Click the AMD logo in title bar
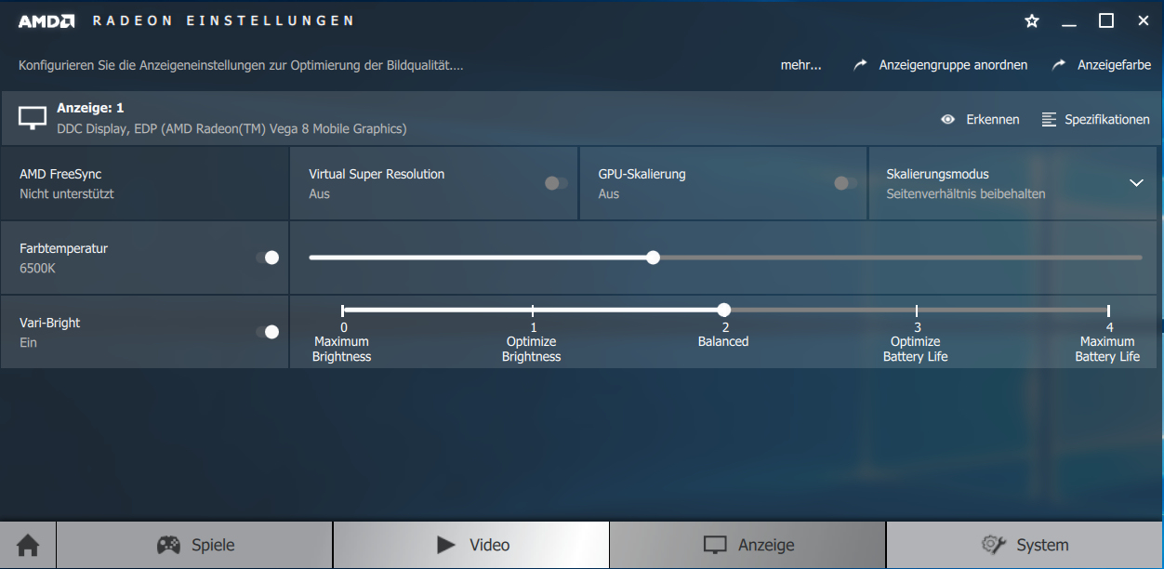1164x569 pixels. (46, 20)
